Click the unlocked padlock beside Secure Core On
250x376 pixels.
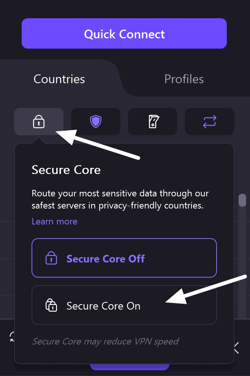(51, 305)
